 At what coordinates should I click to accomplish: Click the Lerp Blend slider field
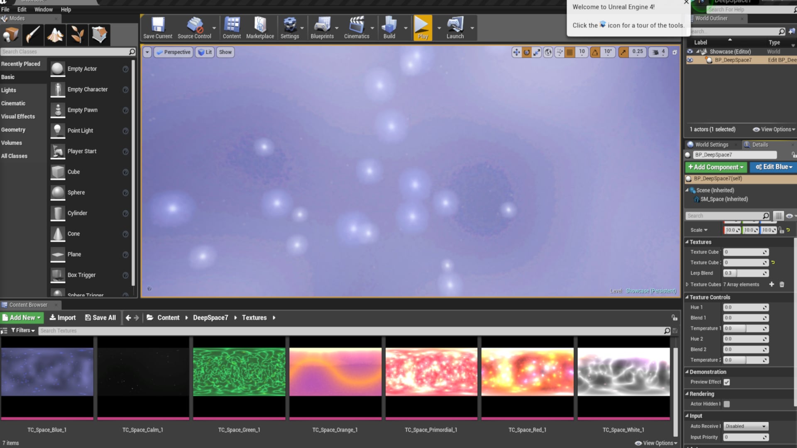pyautogui.click(x=745, y=273)
